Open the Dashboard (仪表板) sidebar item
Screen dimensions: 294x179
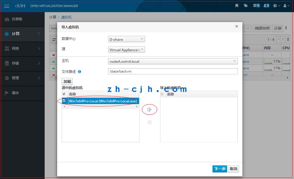(x=22, y=19)
